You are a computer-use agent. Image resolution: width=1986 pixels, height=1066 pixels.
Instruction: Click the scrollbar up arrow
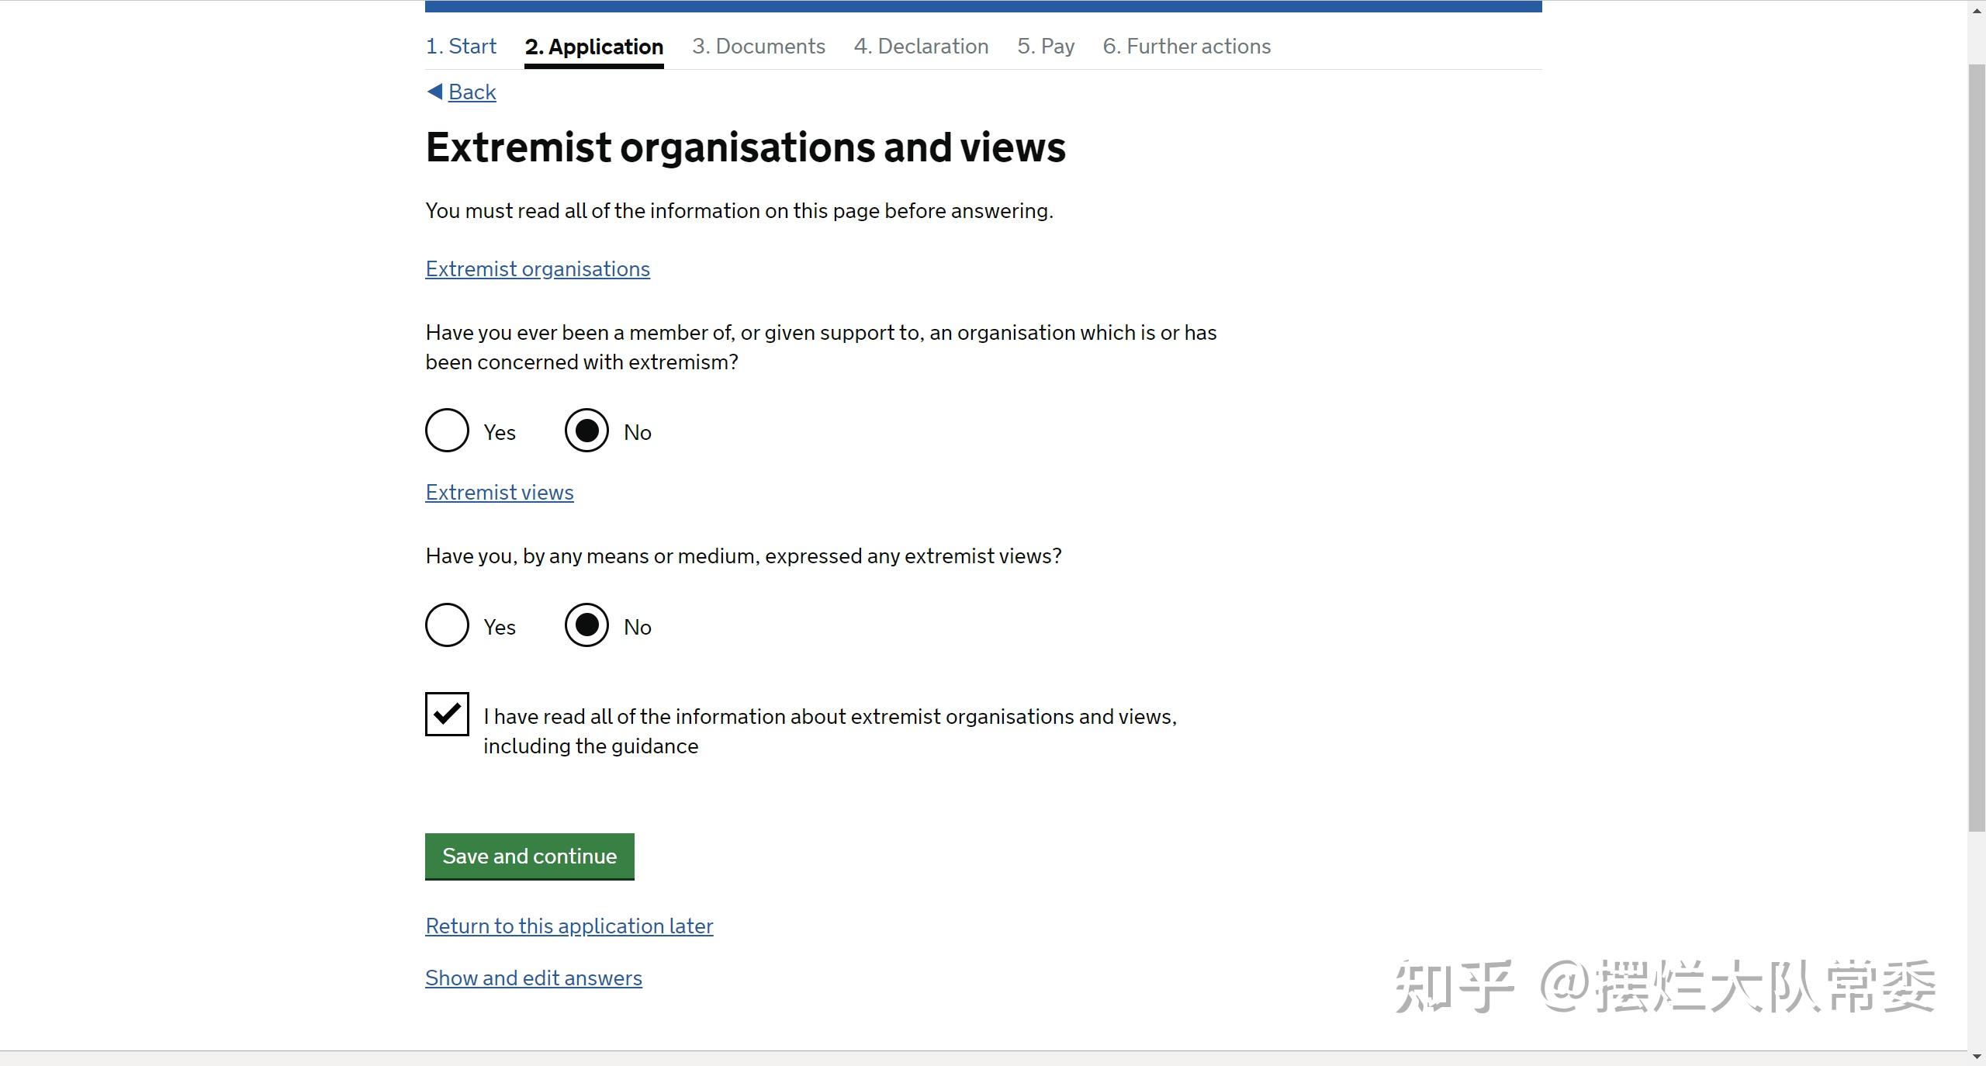pos(1977,10)
